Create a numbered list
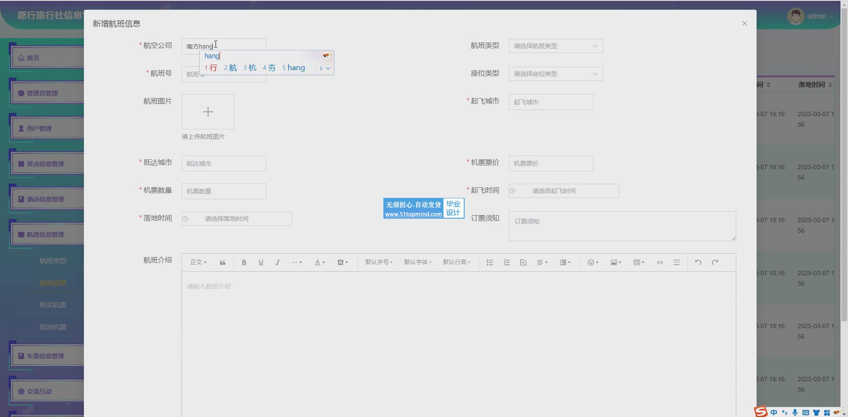Viewport: 848px width, 417px height. pos(507,262)
